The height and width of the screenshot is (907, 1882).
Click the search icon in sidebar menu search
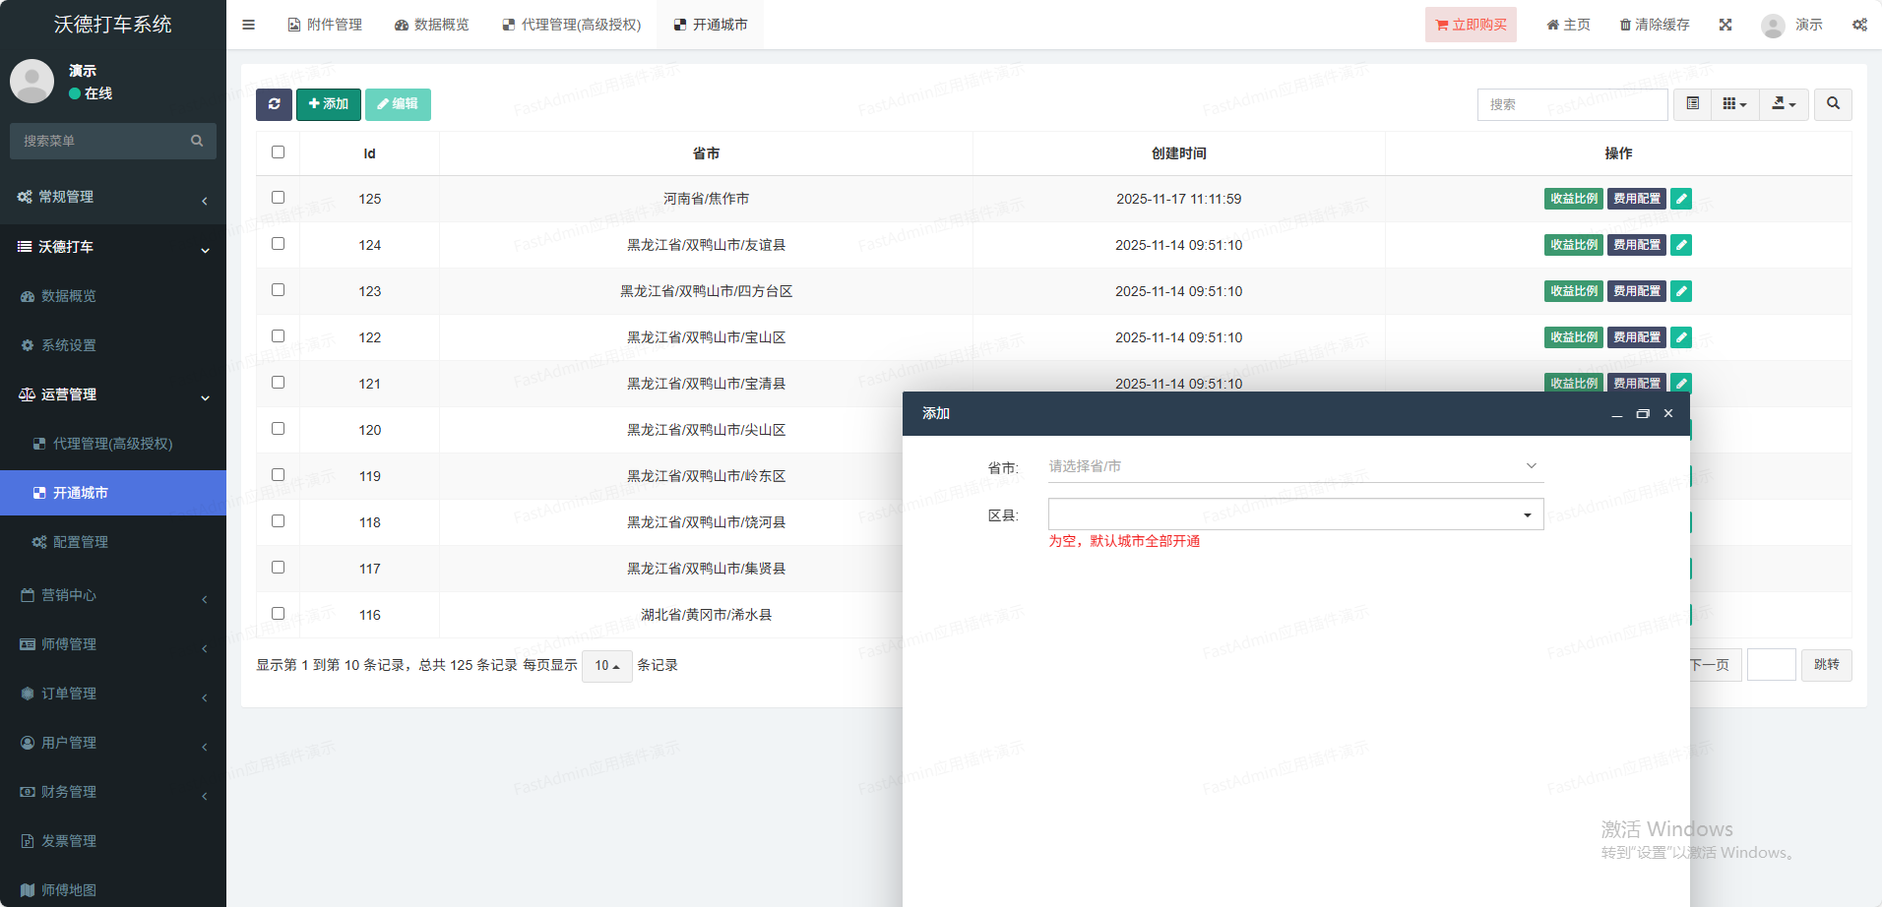click(x=197, y=141)
